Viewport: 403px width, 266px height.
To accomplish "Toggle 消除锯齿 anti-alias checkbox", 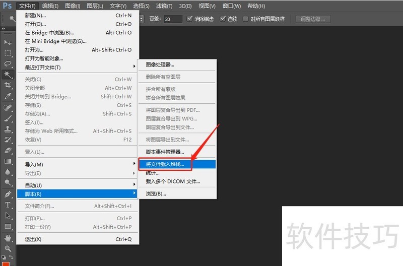I will point(190,19).
